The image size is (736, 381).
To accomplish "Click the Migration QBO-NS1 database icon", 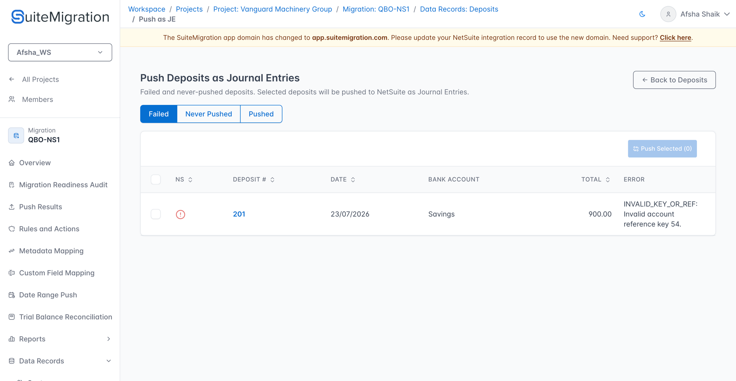I will [16, 135].
